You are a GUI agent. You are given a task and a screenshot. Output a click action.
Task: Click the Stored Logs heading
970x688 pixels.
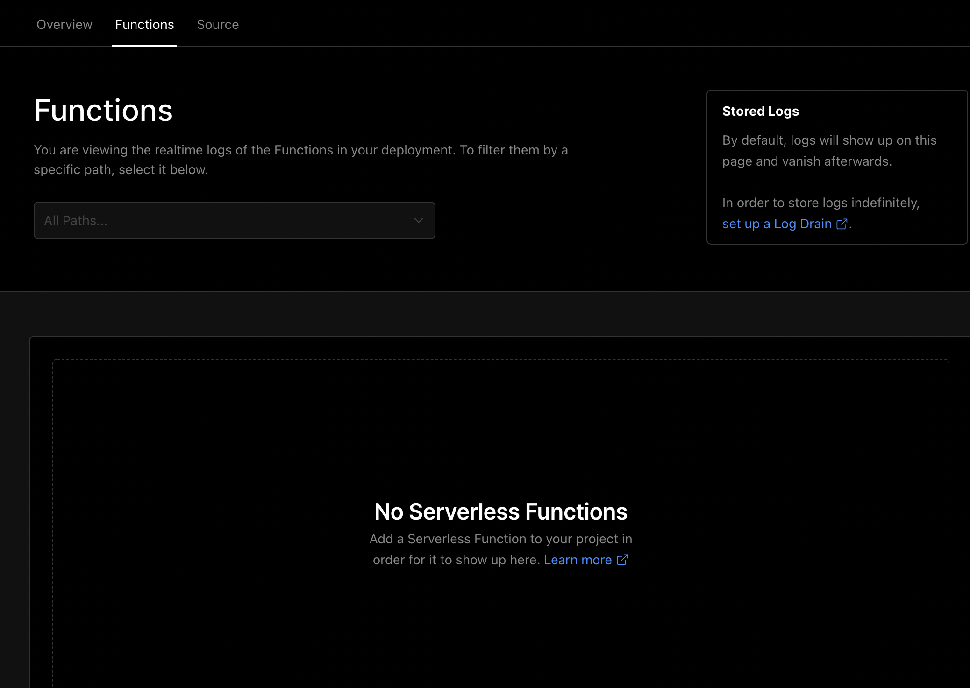[x=761, y=111]
